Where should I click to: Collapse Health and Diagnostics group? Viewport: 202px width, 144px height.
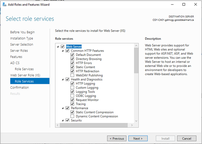[63, 79]
